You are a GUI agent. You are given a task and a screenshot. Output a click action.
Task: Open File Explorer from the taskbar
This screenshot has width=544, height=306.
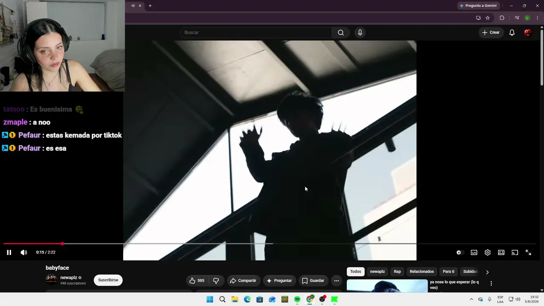point(235,299)
